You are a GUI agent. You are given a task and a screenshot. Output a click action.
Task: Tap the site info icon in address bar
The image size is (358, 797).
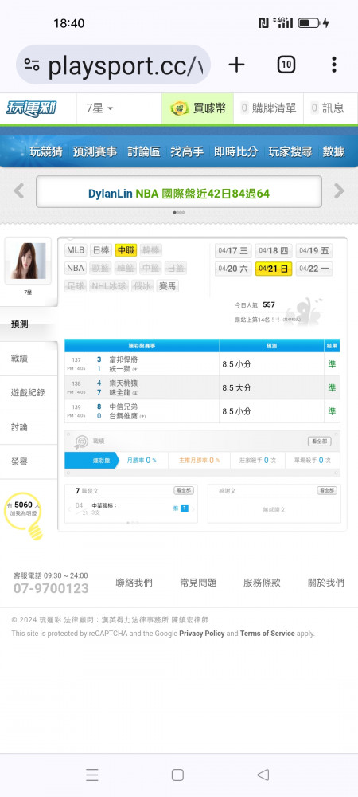click(x=32, y=65)
